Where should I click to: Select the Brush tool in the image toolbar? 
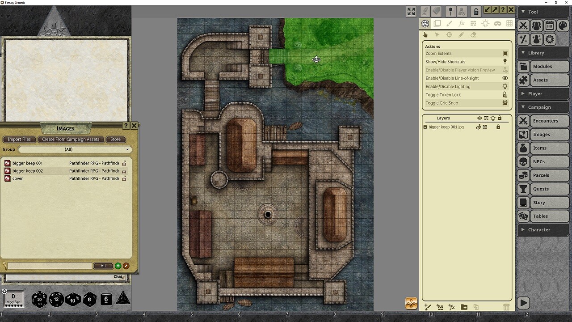449,24
